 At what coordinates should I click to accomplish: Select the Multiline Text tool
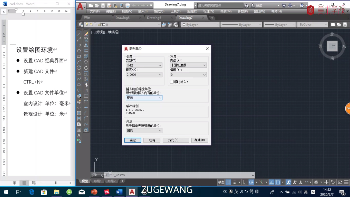point(79,135)
